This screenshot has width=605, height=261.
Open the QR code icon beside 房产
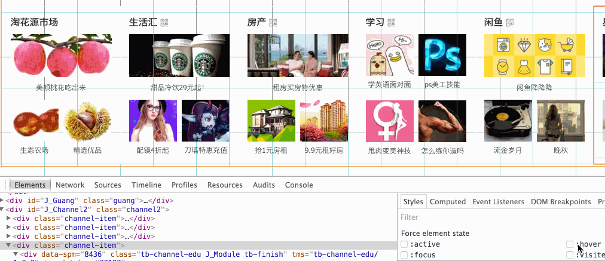(x=274, y=23)
